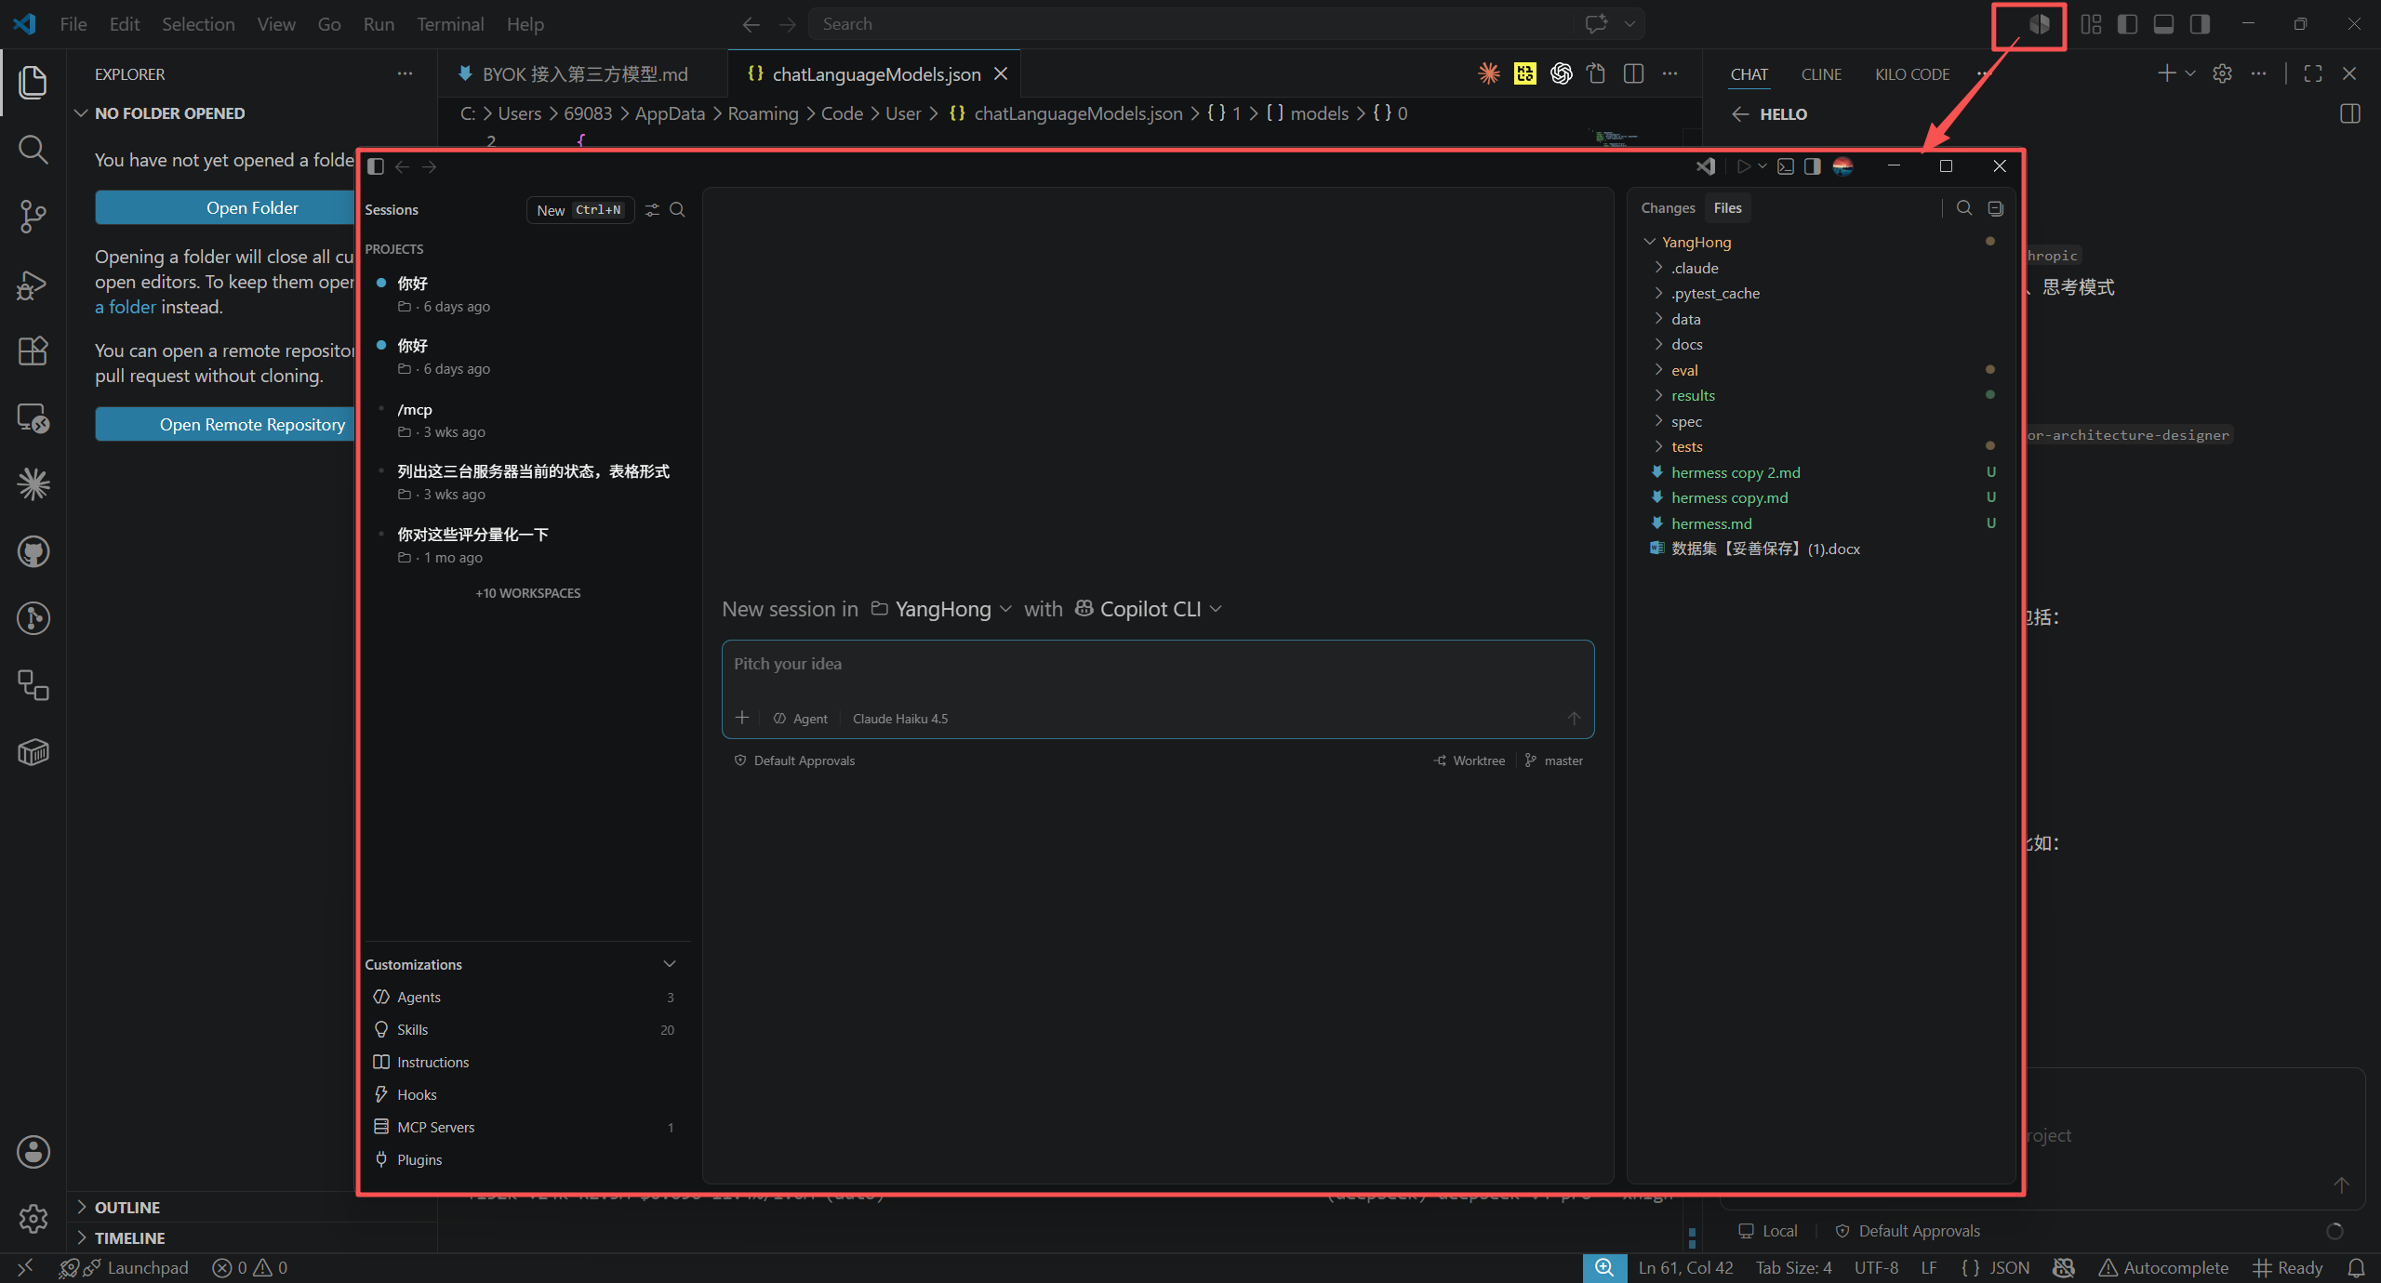The width and height of the screenshot is (2381, 1283).
Task: Switch to the Changes tab
Action: pos(1668,208)
